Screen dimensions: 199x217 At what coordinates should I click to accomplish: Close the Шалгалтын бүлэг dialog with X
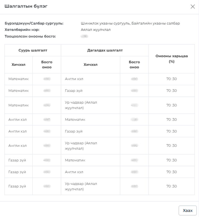(193, 6)
